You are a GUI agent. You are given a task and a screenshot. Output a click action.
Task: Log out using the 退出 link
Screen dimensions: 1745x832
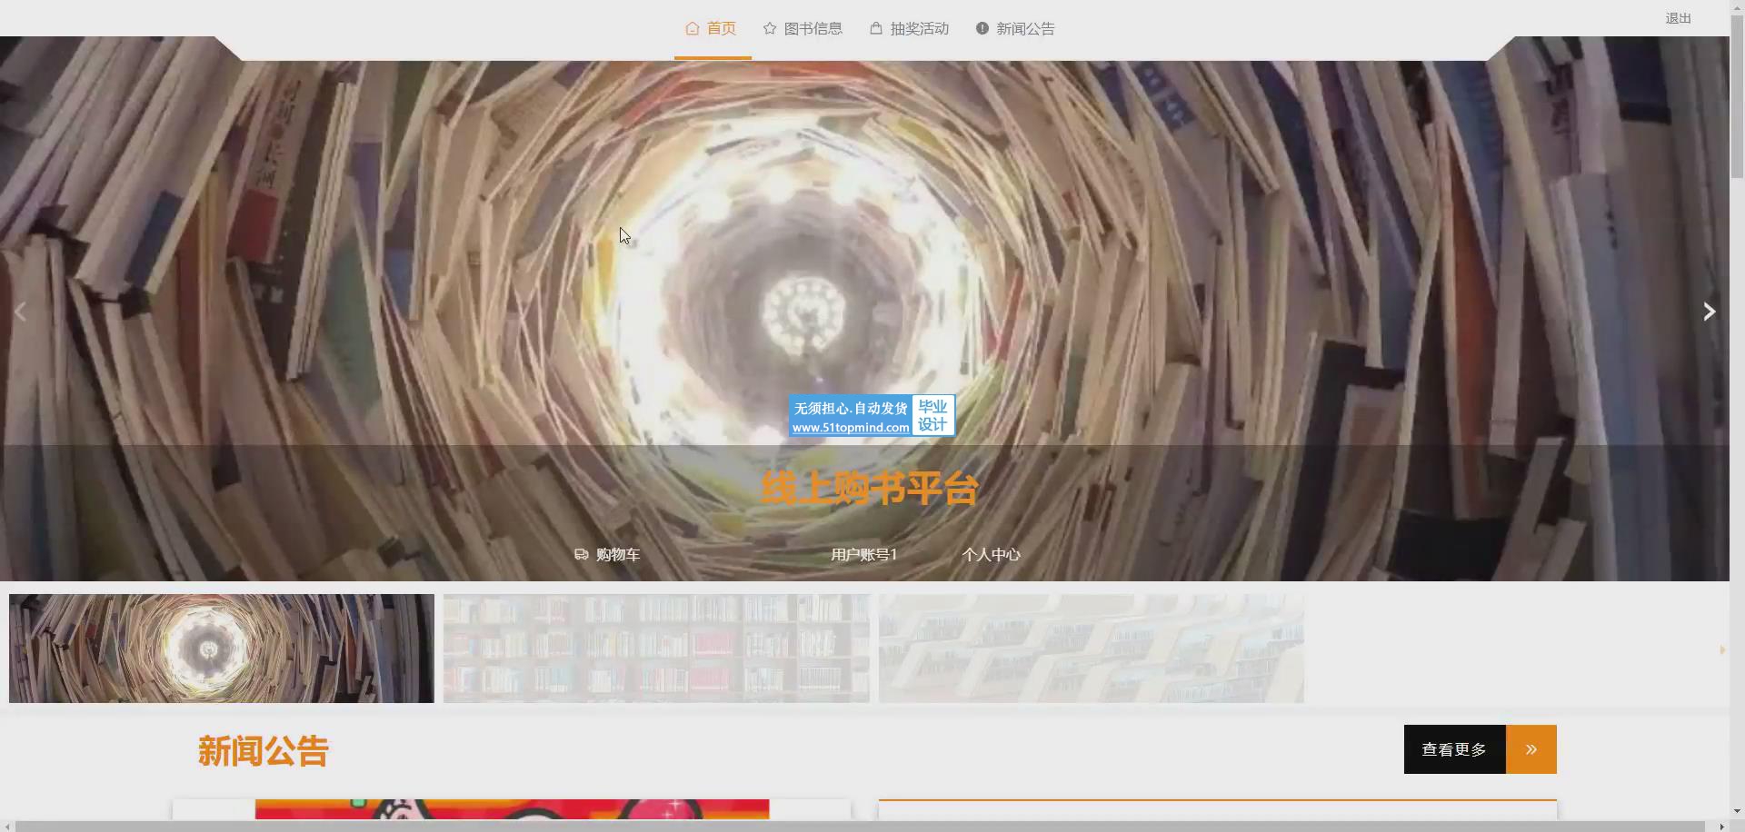tap(1678, 18)
